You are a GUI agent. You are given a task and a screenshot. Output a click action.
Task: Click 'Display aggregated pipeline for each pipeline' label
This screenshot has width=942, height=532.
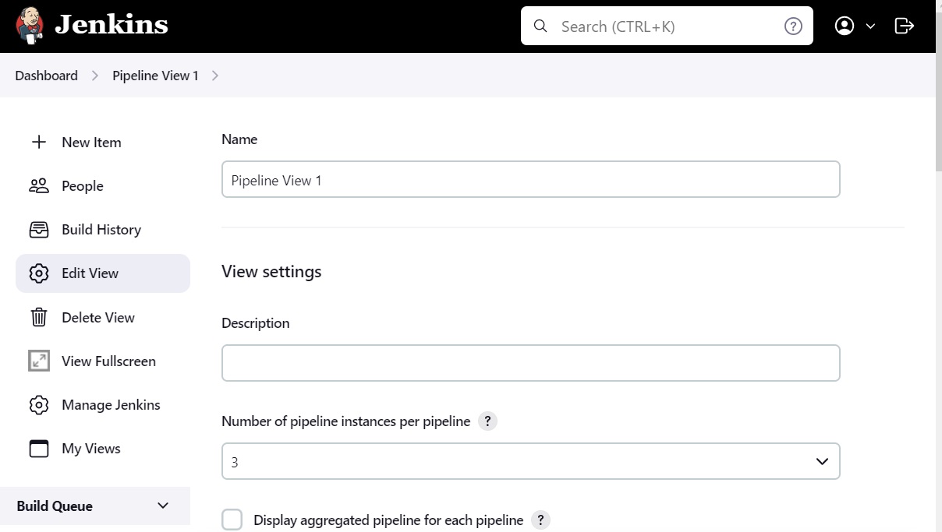pos(388,520)
